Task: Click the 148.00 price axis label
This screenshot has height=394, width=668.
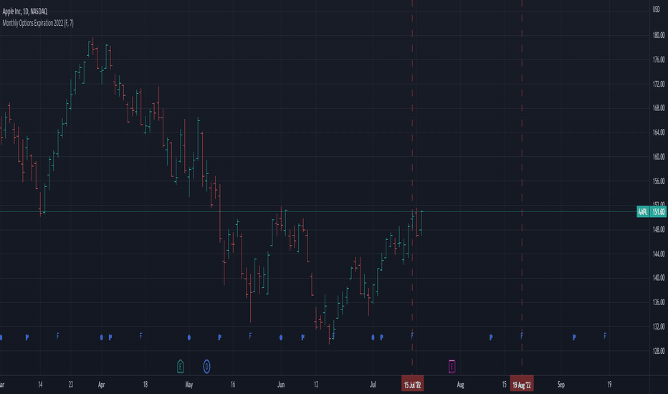Action: click(x=659, y=229)
